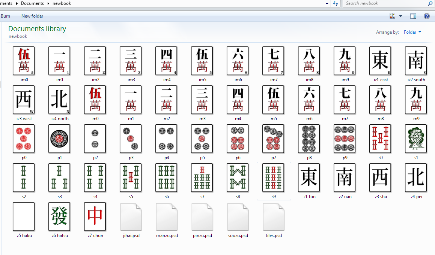Image resolution: width=435 pixels, height=255 pixels.
Task: Click the file name label im3
Action: 131,80
